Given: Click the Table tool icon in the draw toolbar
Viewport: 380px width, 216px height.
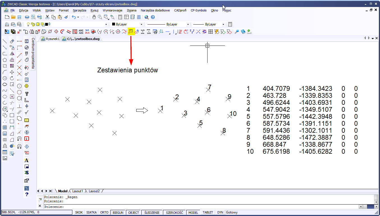Looking at the screenshot, I should (5, 152).
